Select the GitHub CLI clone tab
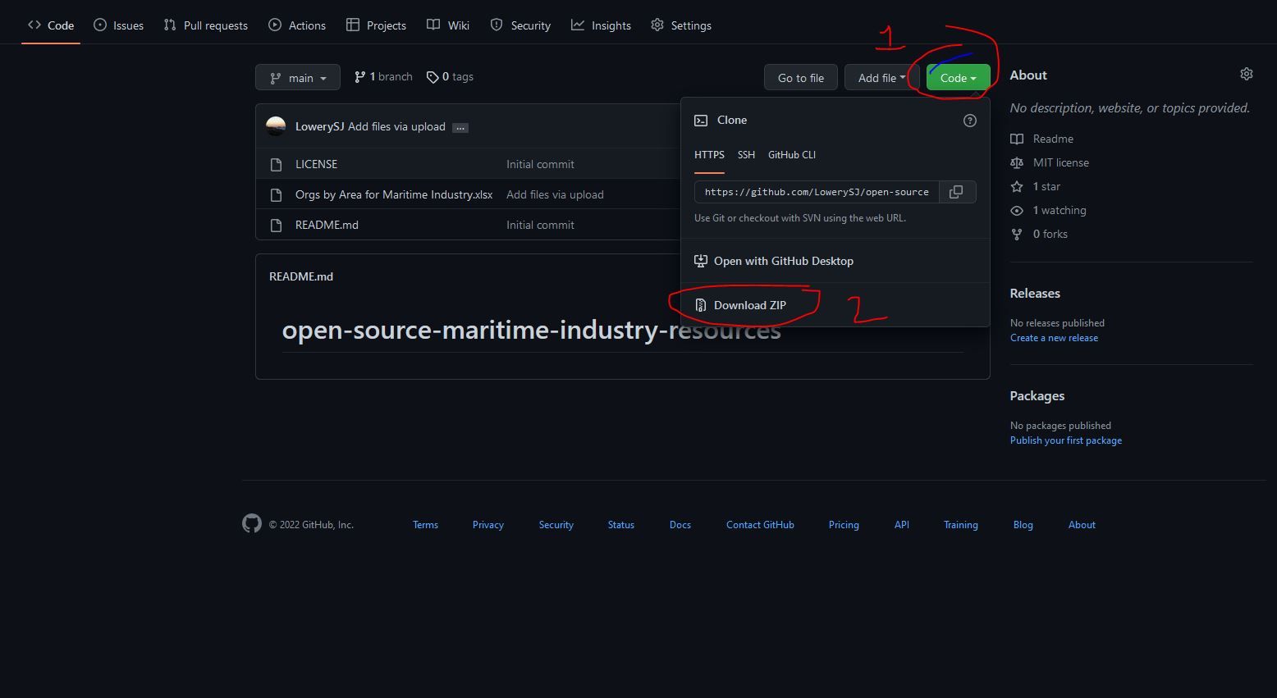Screen dimensions: 1277x698 pyautogui.click(x=791, y=155)
